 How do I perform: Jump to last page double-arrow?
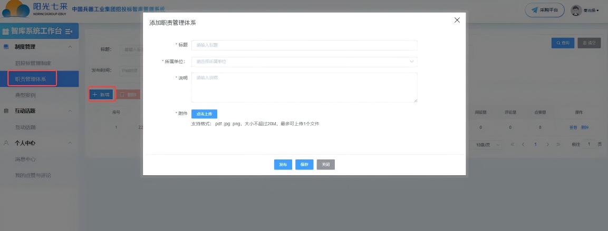click(559, 144)
